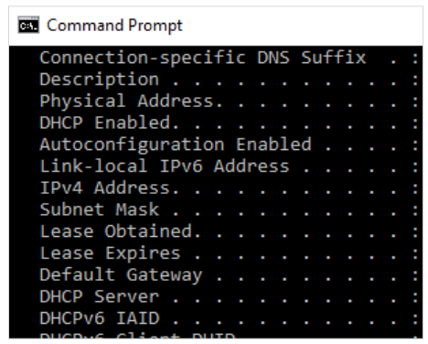The height and width of the screenshot is (344, 428).
Task: Click the partially visible DHCPv6 Client DUID line
Action: 229,336
